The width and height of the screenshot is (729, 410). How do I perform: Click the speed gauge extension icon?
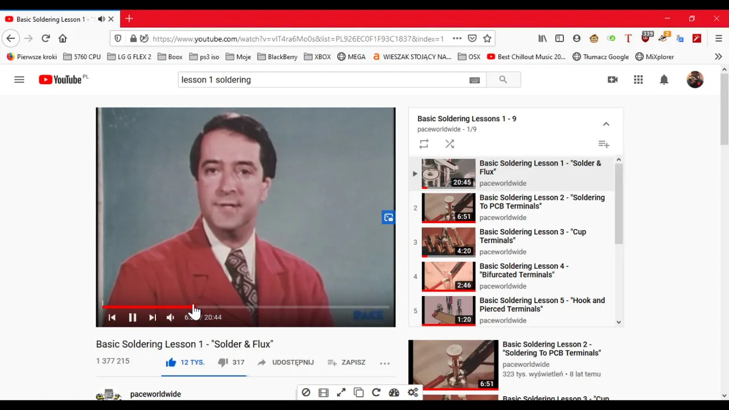pos(394,392)
